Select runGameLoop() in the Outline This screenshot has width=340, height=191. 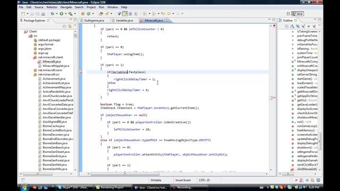(307, 126)
